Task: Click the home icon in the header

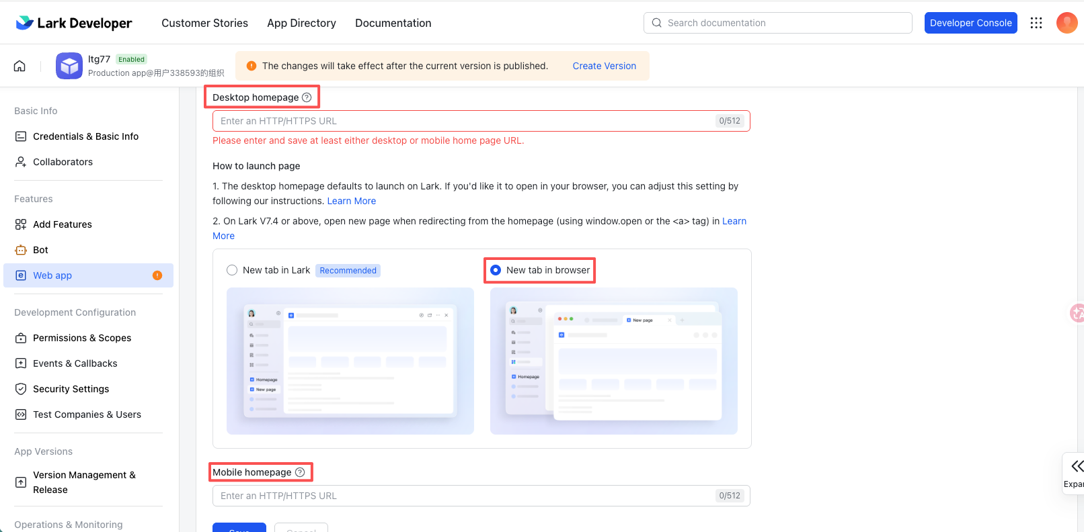Action: click(x=20, y=66)
